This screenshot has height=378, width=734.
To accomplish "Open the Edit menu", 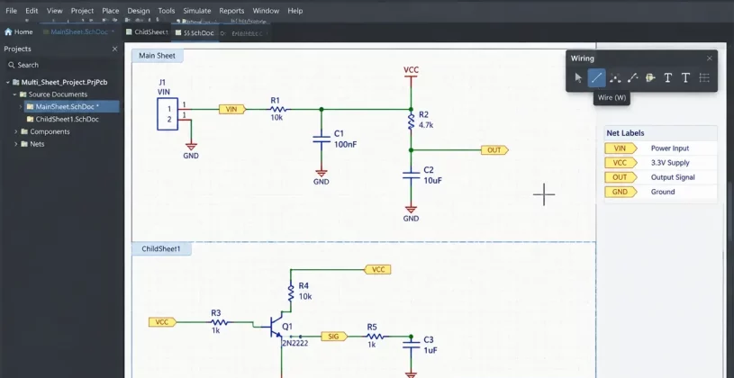I will tap(32, 11).
